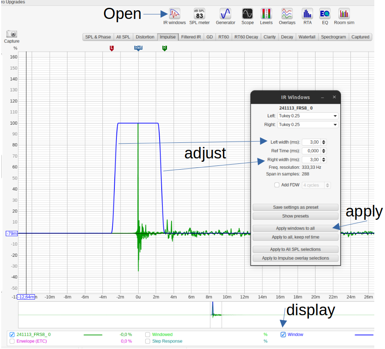Toggle 241113_FRS8_0 trace checkbox
Viewport: 385px width, 349px height.
point(12,335)
